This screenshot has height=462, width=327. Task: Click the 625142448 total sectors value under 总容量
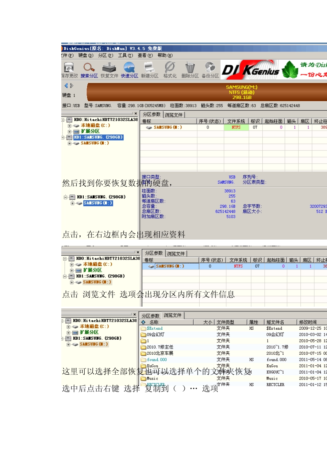coord(225,212)
